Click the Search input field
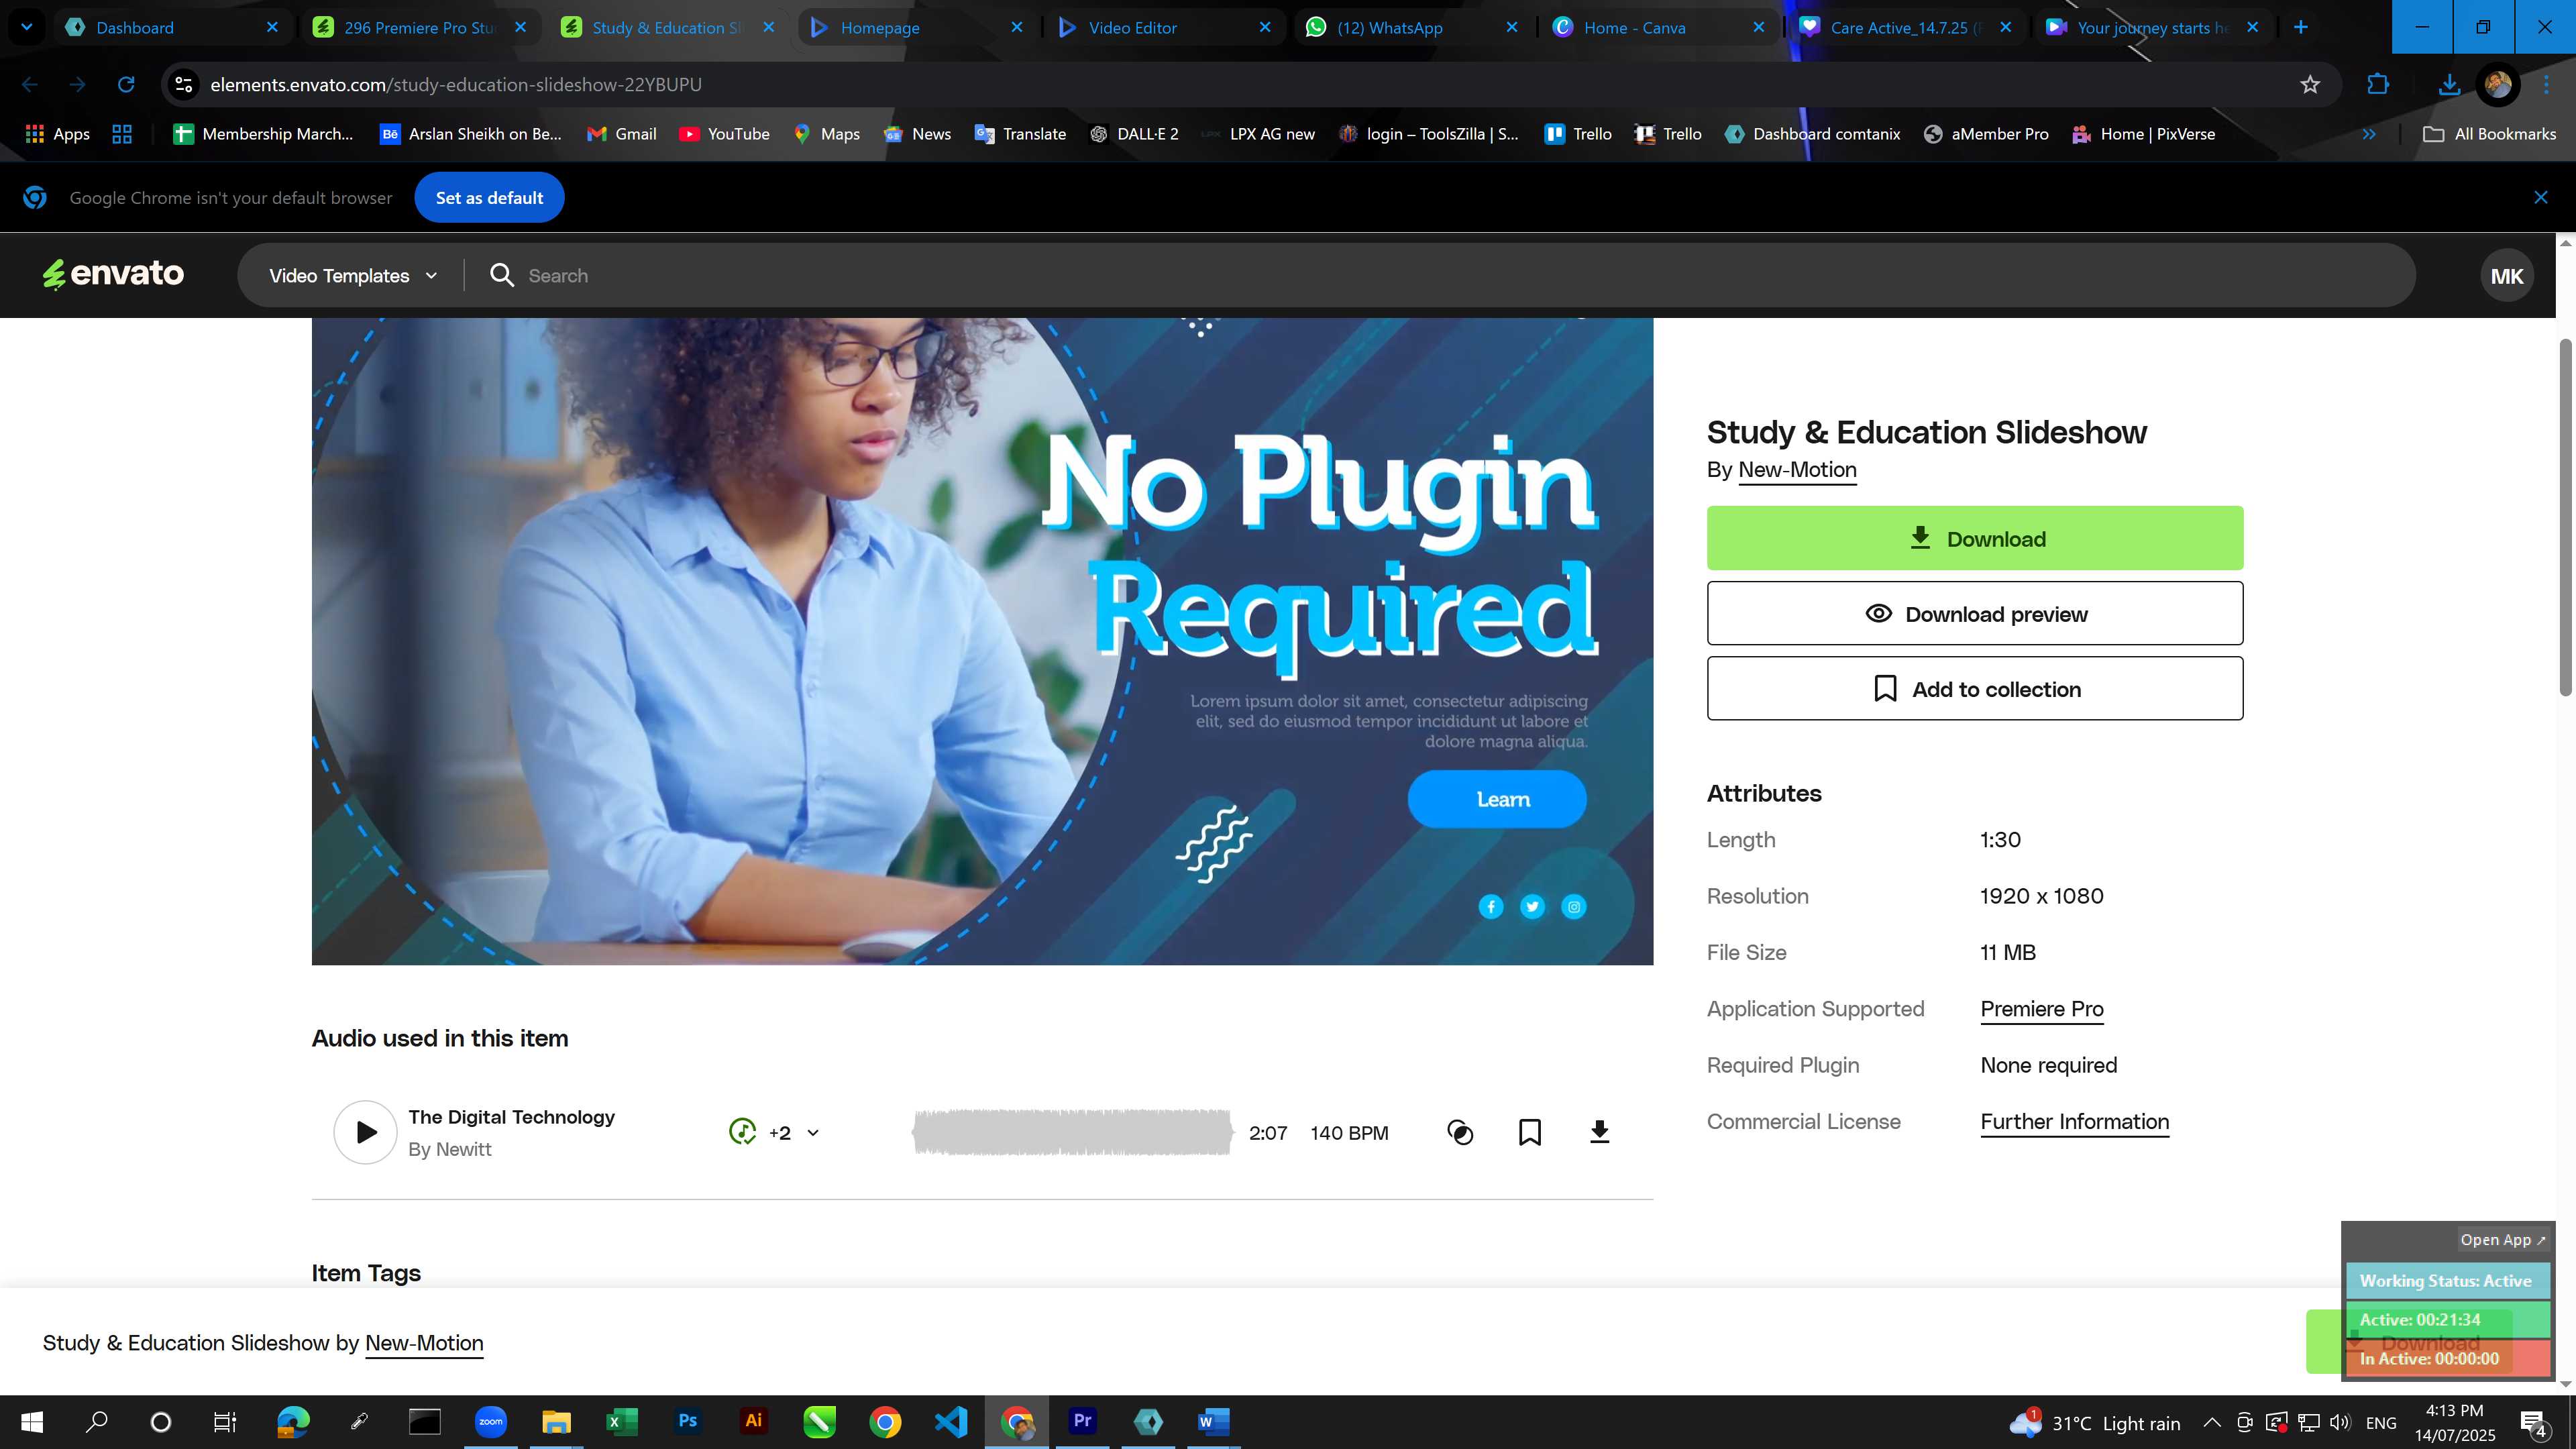 click(x=1440, y=276)
